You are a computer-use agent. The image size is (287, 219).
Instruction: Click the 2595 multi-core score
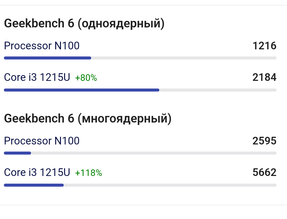264,141
